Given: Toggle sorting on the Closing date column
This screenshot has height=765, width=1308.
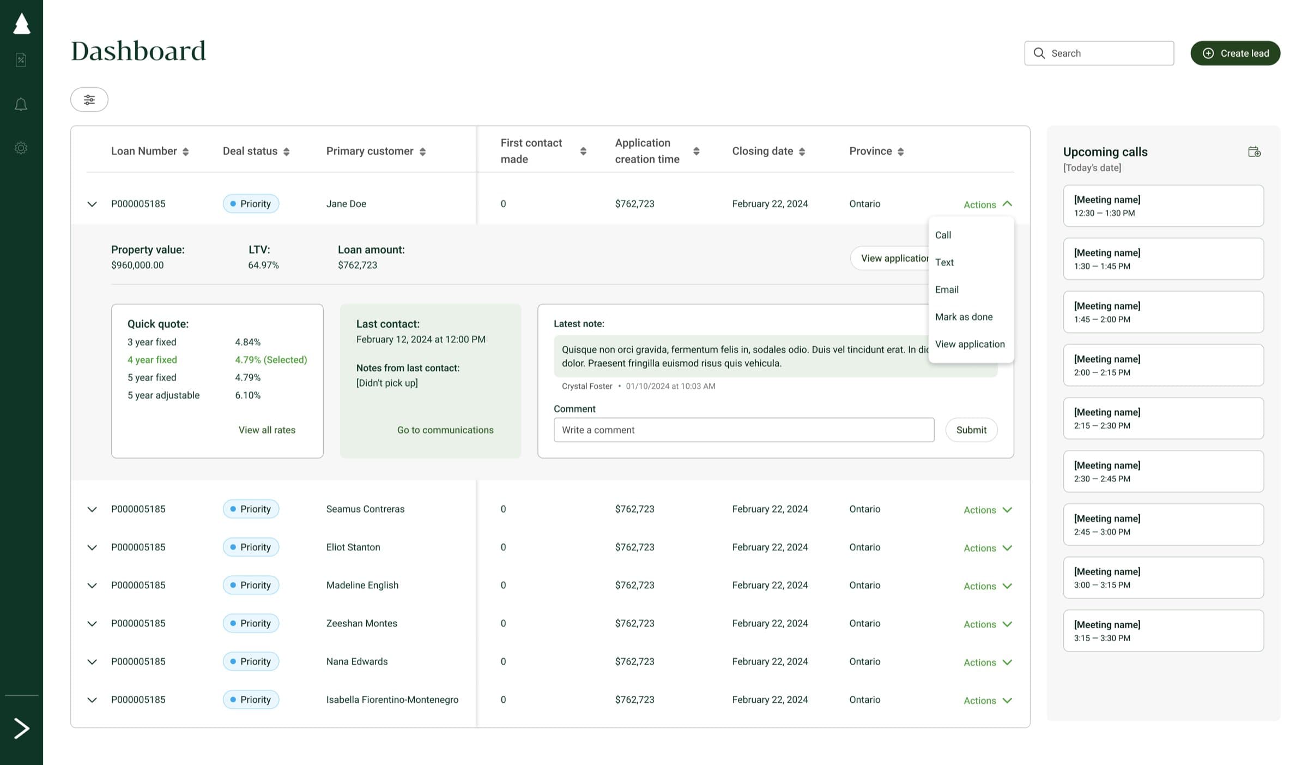Looking at the screenshot, I should 801,151.
